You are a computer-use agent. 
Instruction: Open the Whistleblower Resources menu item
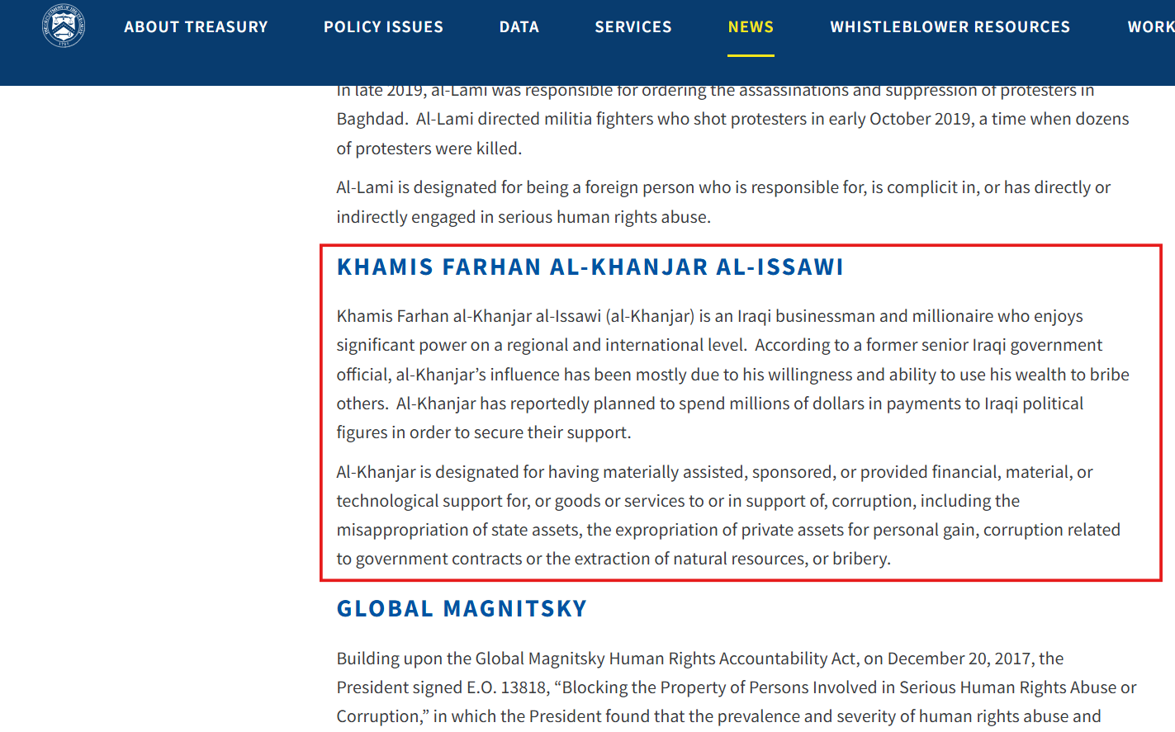(x=950, y=27)
